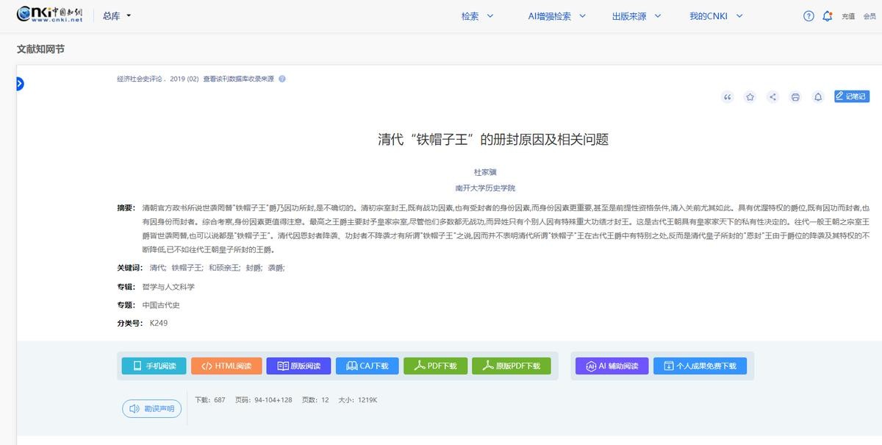The height and width of the screenshot is (445, 882).
Task: Open the 总库 dropdown
Action: pyautogui.click(x=117, y=15)
